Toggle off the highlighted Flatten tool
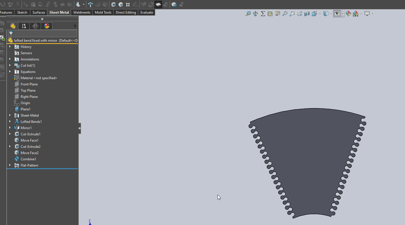 point(158,5)
